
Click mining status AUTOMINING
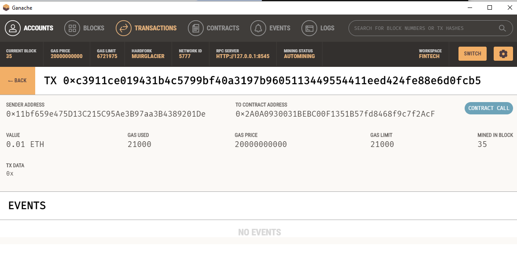point(299,56)
